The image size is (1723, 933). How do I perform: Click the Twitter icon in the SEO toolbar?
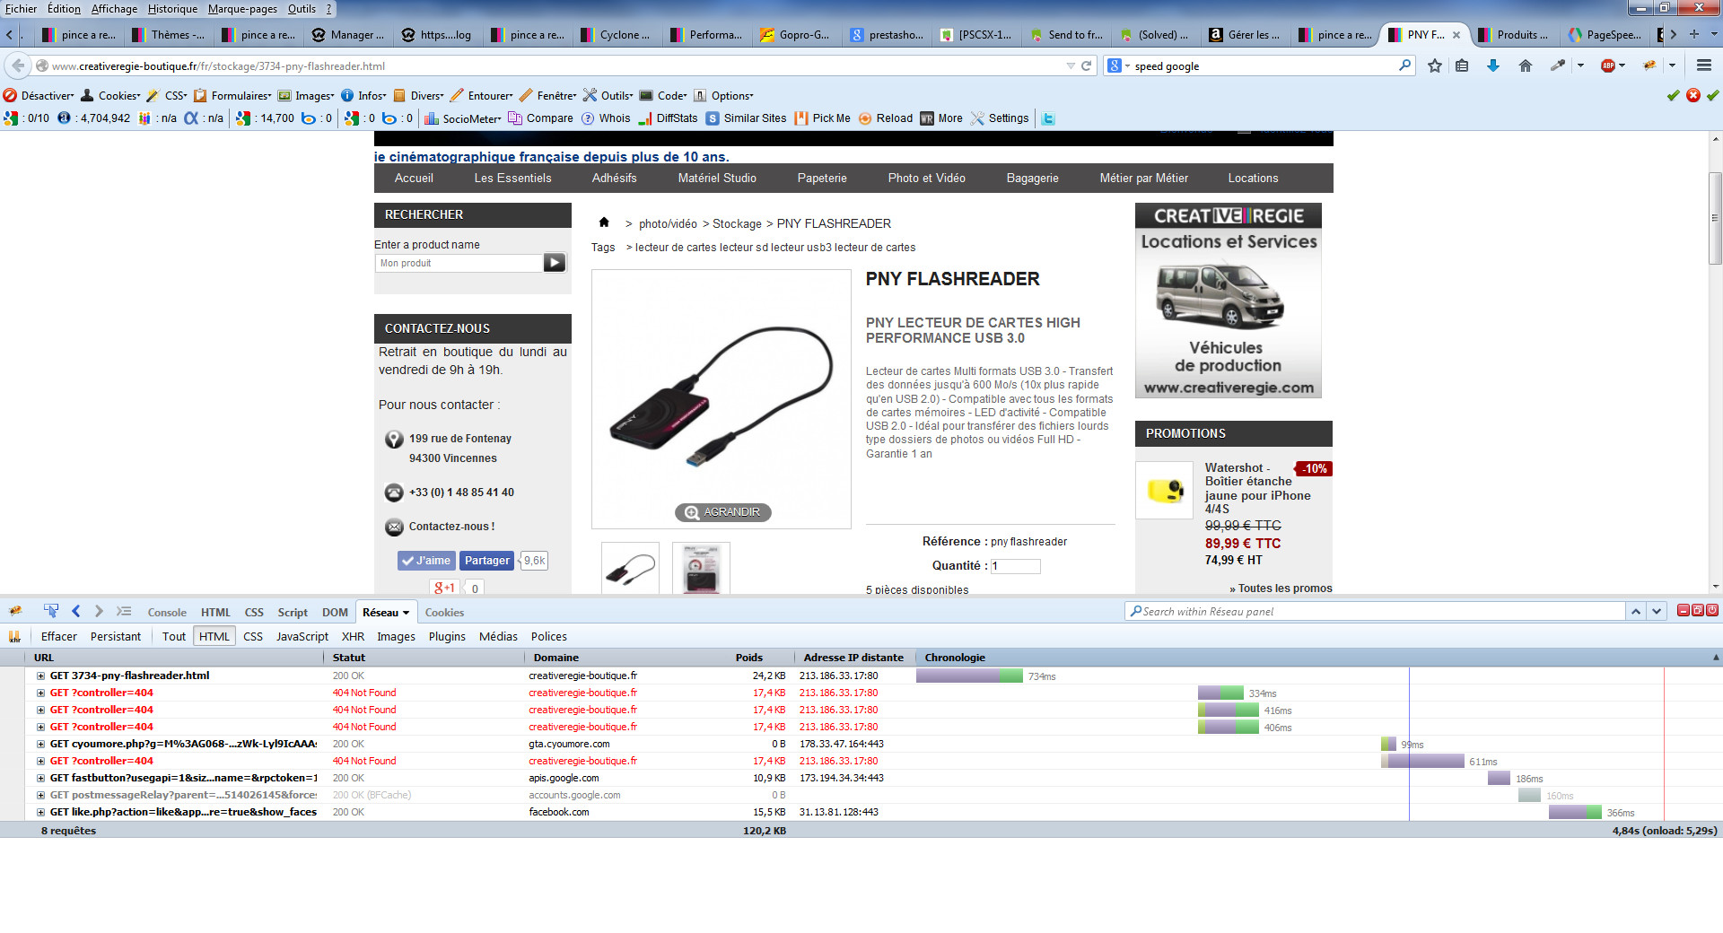(1048, 118)
